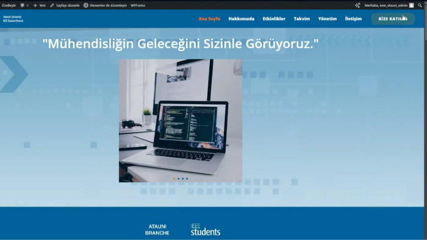Go to İletişim from the navigation
Image resolution: width=427 pixels, height=240 pixels.
pyautogui.click(x=353, y=19)
